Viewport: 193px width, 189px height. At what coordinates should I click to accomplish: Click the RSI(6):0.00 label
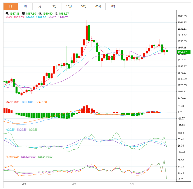(12, 157)
